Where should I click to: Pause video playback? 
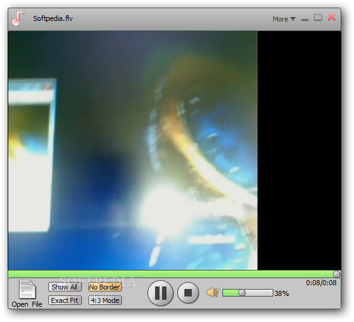[x=161, y=293]
